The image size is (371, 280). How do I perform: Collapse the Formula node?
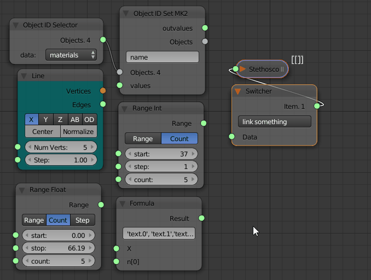(x=123, y=203)
